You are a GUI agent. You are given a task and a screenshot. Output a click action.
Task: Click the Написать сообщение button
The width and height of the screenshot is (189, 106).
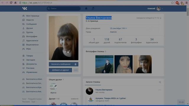pyautogui.click(x=61, y=64)
